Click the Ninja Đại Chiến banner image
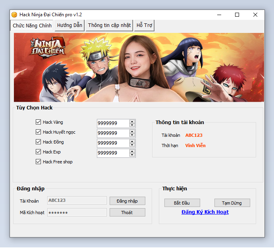 pyautogui.click(x=139, y=67)
